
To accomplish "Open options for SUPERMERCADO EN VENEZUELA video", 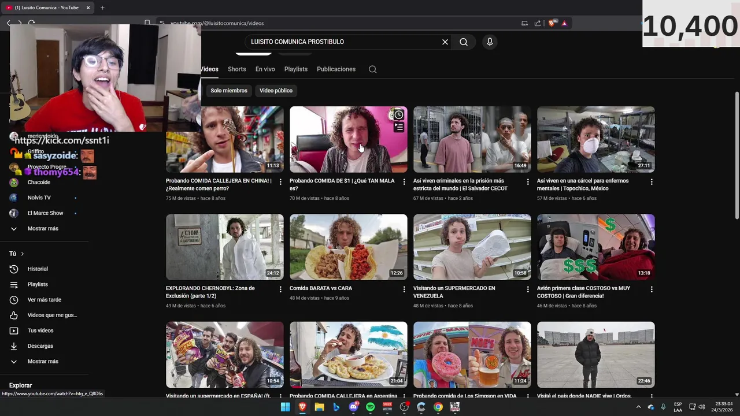I will tap(528, 289).
